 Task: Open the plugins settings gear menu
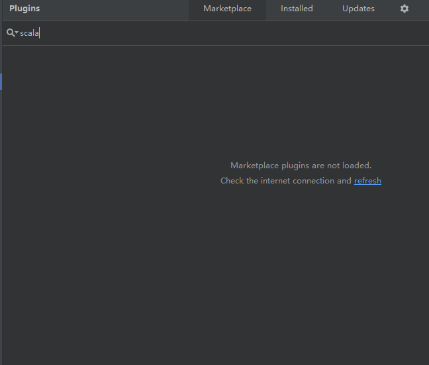pos(405,9)
